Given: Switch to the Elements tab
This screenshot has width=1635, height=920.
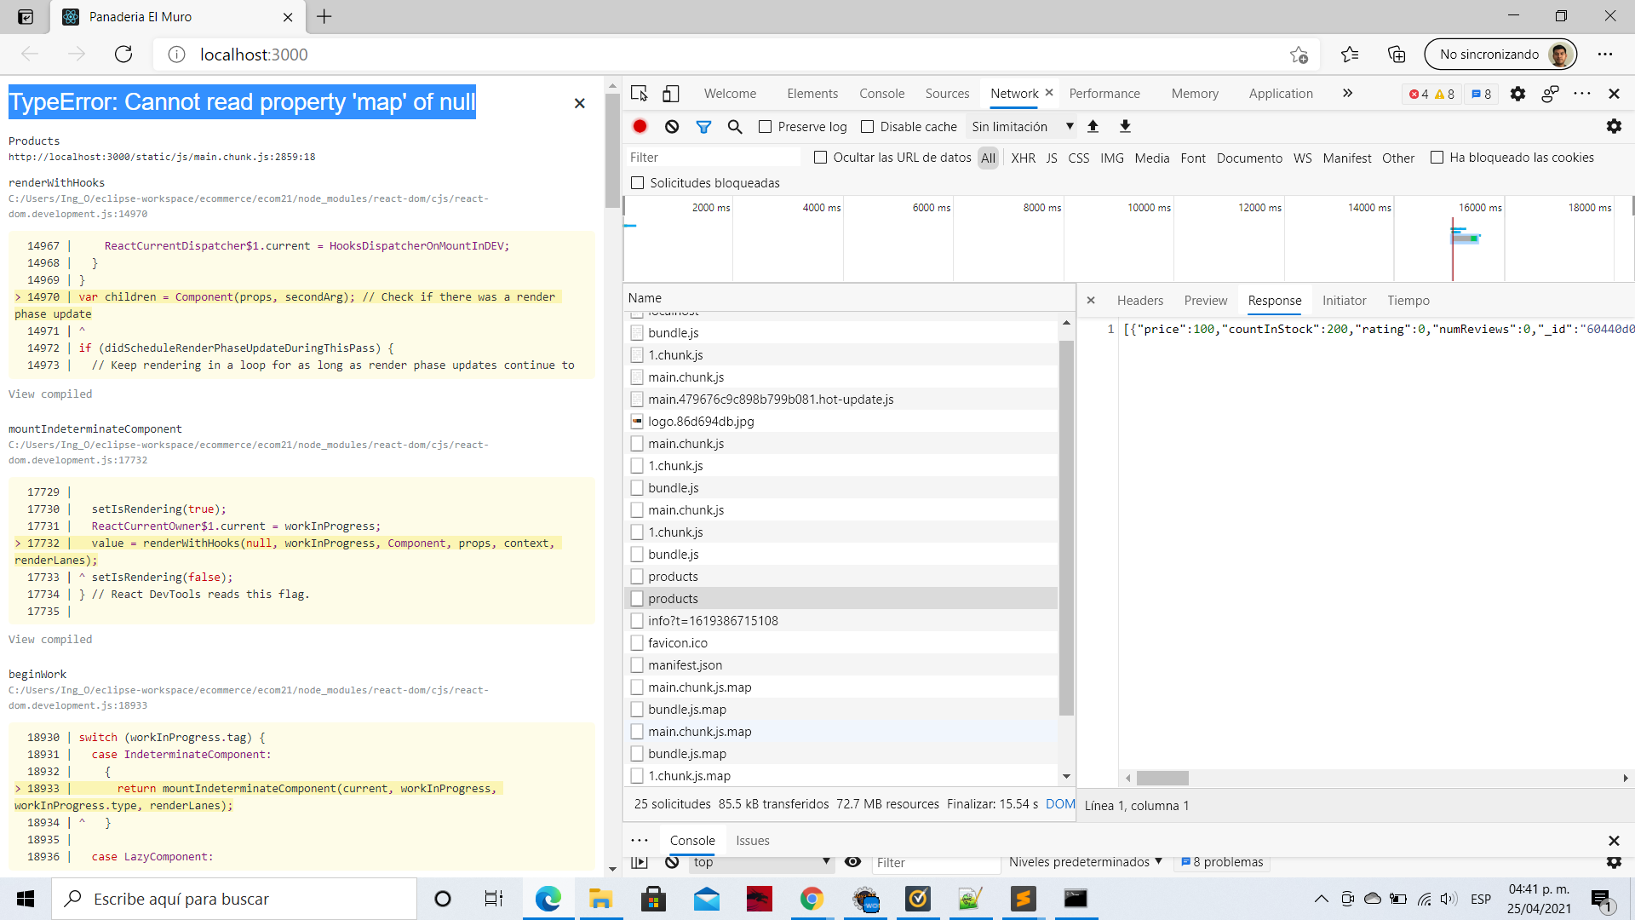Looking at the screenshot, I should tap(812, 94).
